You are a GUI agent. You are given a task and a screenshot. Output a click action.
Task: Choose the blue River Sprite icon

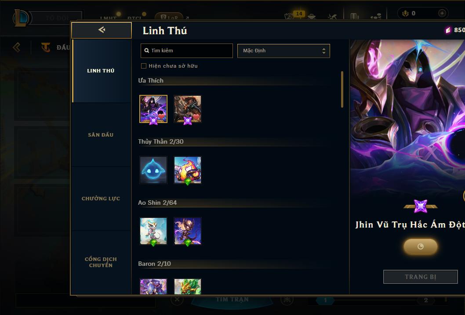[x=153, y=170]
